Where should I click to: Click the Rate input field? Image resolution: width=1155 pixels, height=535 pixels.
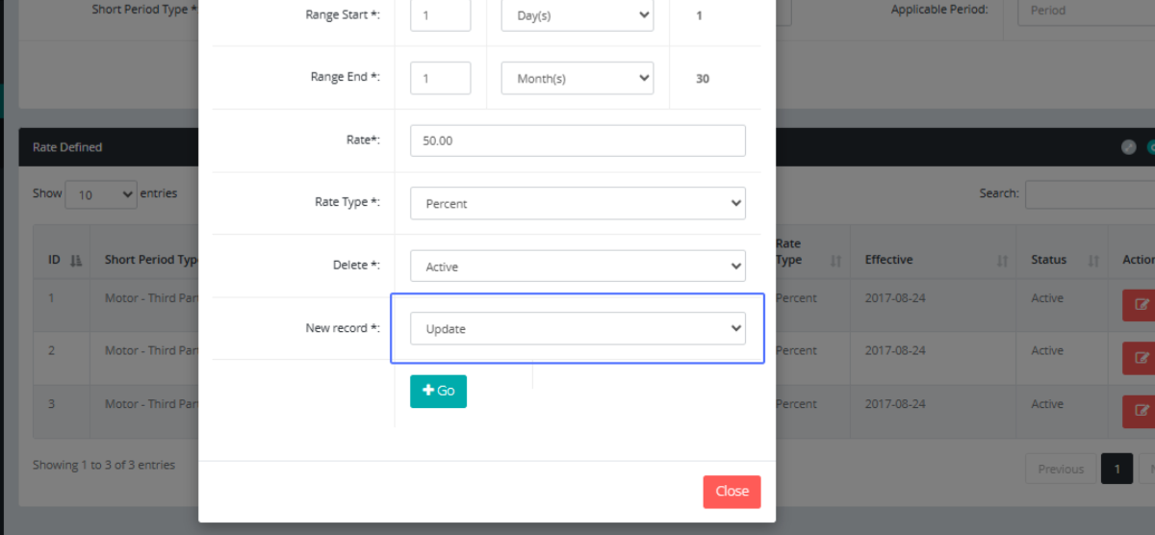[x=577, y=140]
